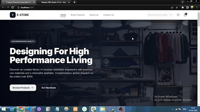Reload the current page

click(x=12, y=8)
